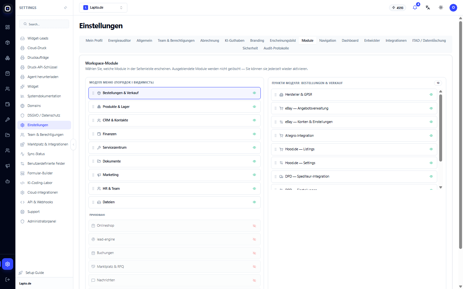Open the 4593 credits badge
The image size is (463, 289).
398,8
